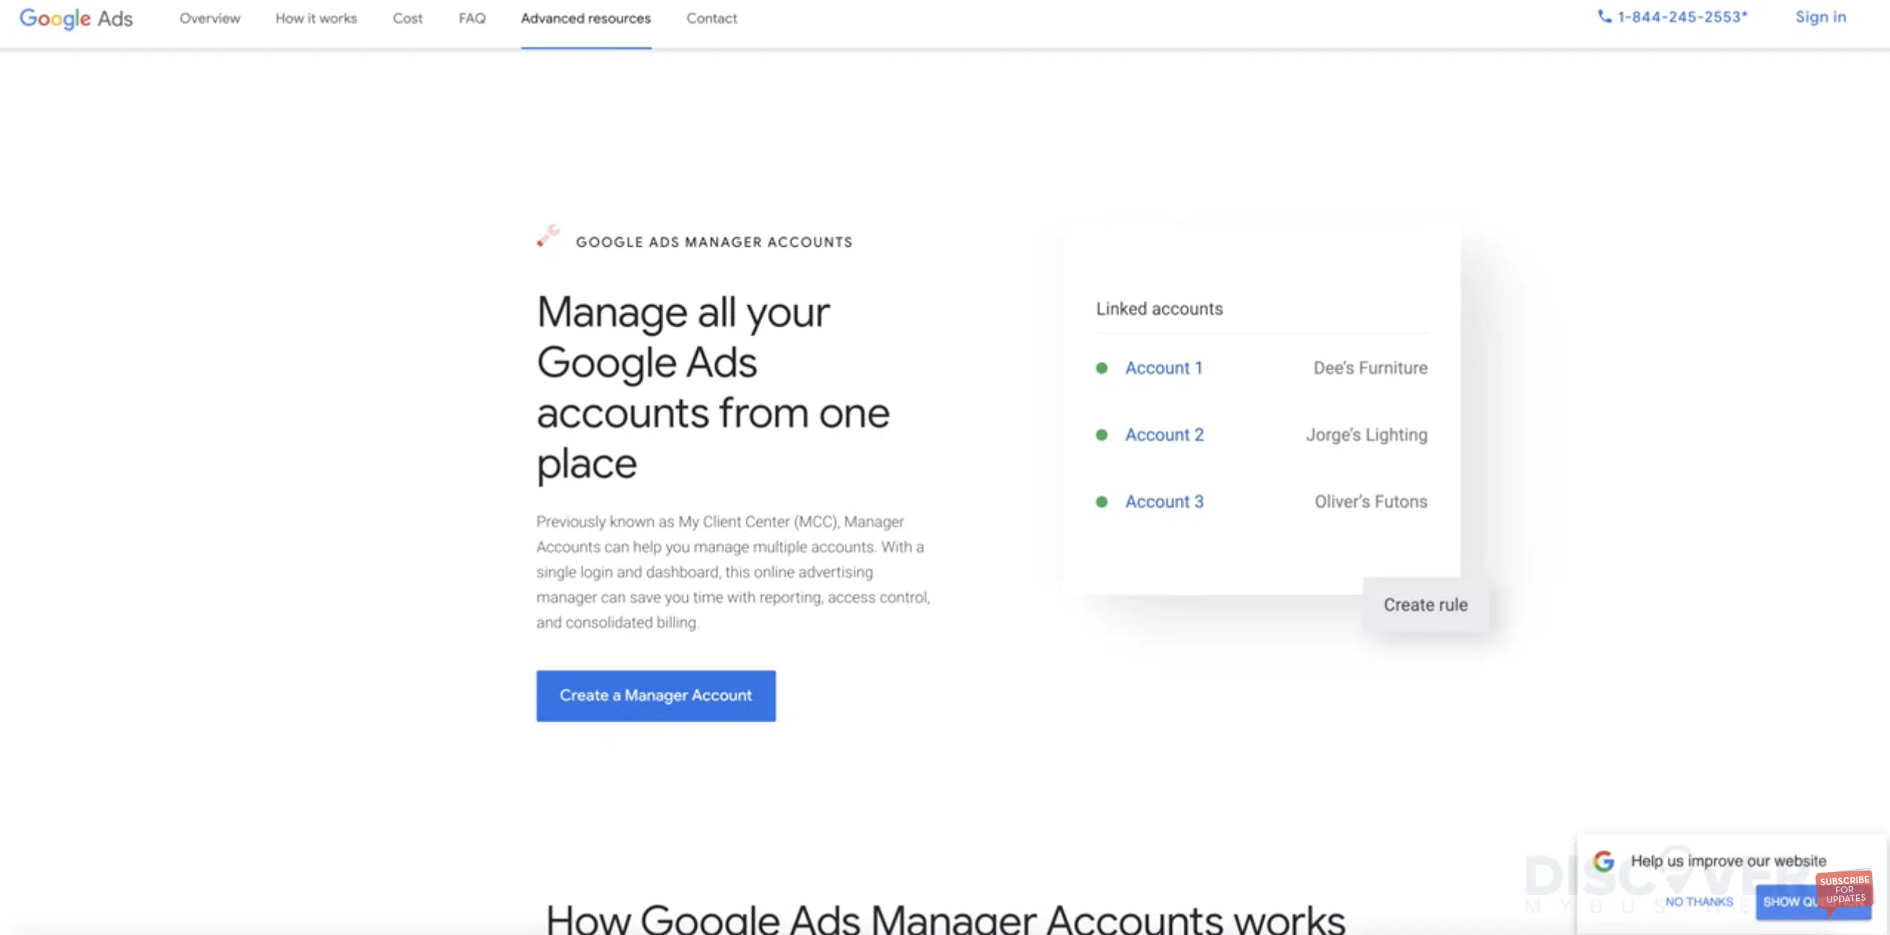
Task: Click the GOOGLE ADS MANAGER ACCOUNTS label
Action: 714,242
